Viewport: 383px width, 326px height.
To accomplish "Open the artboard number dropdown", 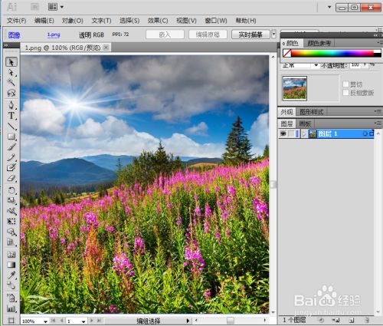I will pyautogui.click(x=83, y=321).
